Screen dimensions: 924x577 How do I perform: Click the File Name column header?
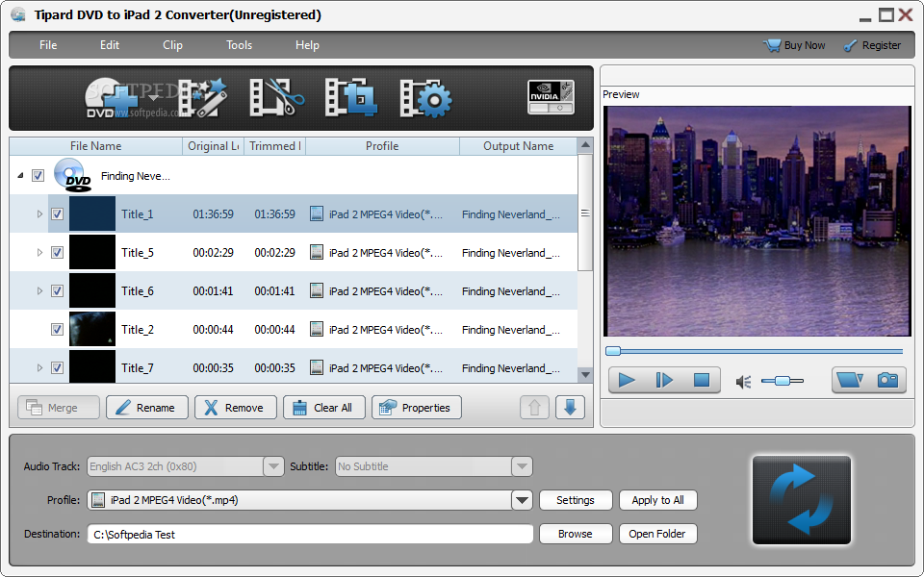click(x=96, y=146)
